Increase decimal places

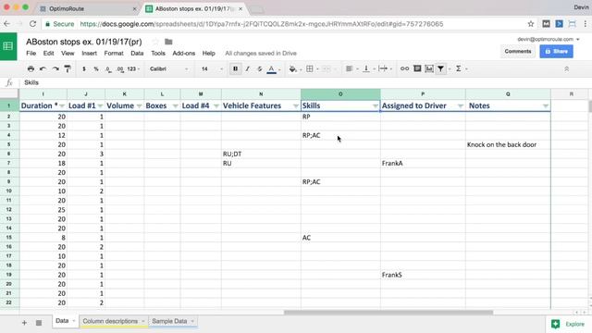coord(120,69)
